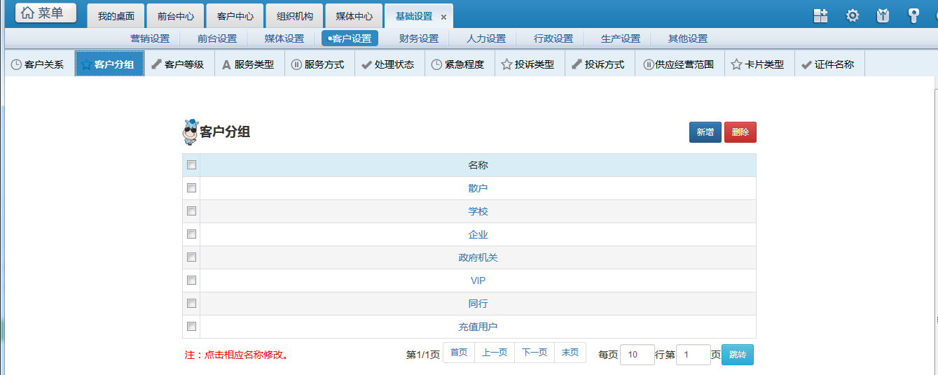Check the box for 散户 row
The width and height of the screenshot is (938, 375).
point(191,188)
